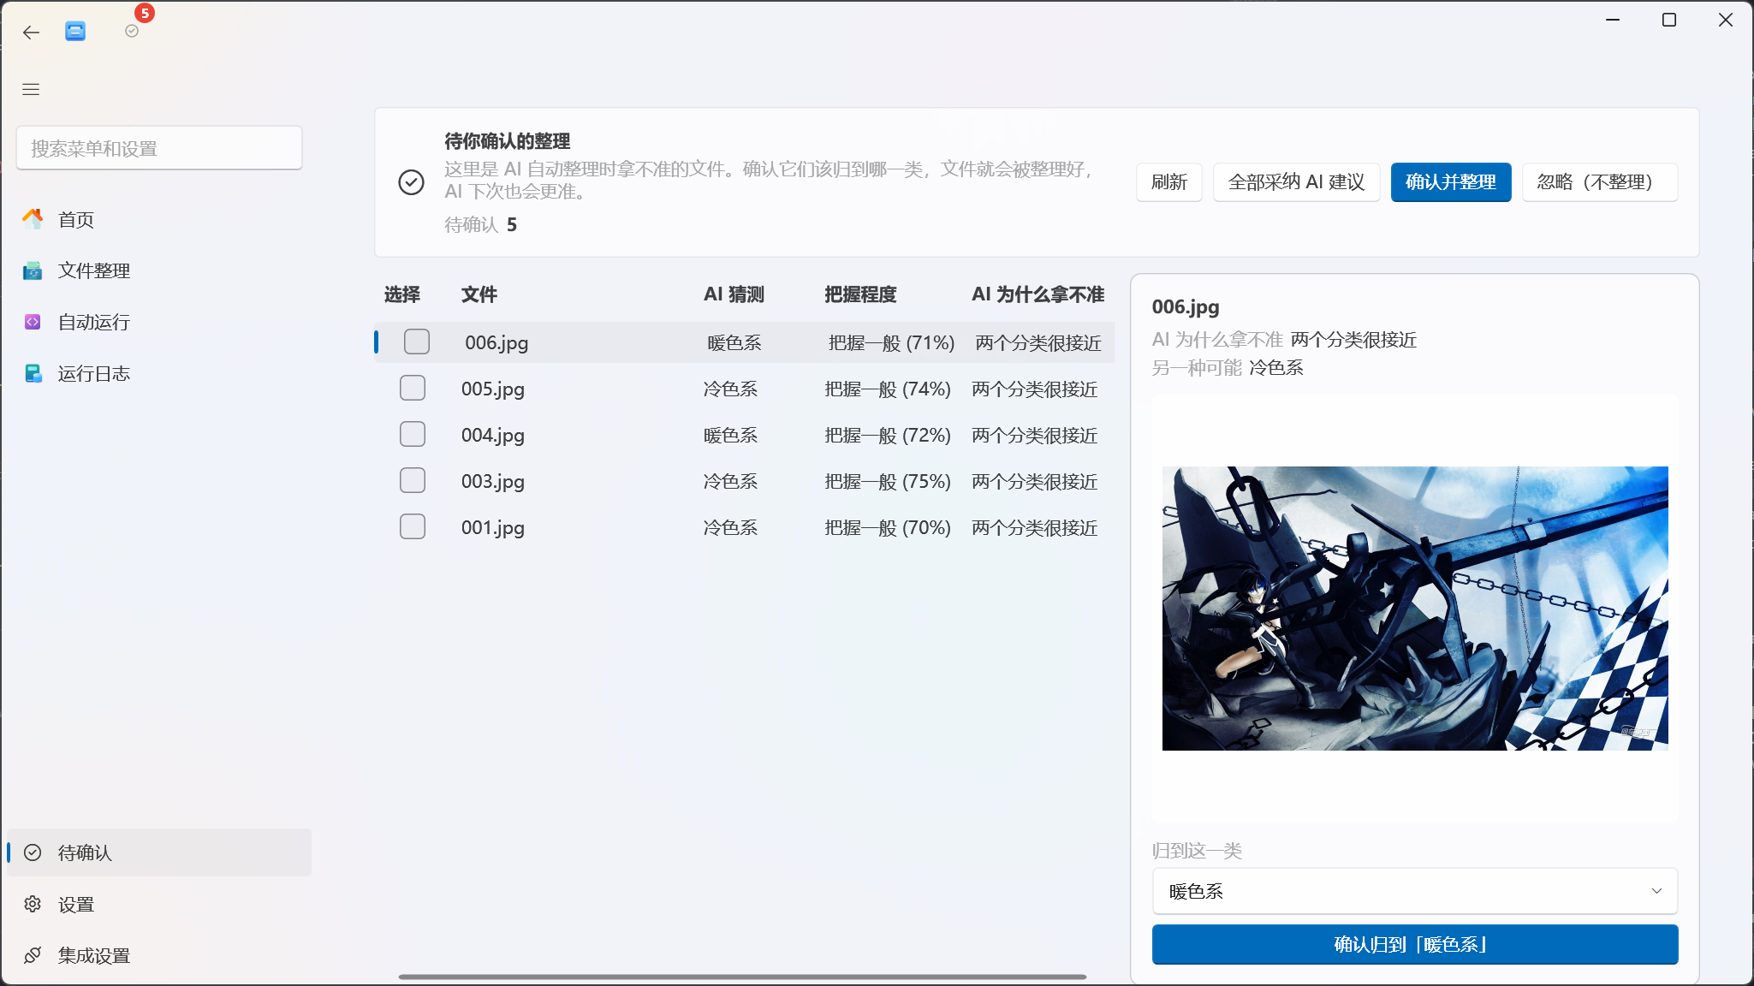Click 把握一般 (75%) for 003.jpg

click(x=888, y=481)
